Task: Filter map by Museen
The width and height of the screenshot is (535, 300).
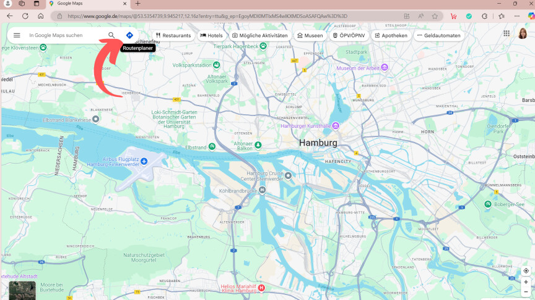Action: (310, 35)
